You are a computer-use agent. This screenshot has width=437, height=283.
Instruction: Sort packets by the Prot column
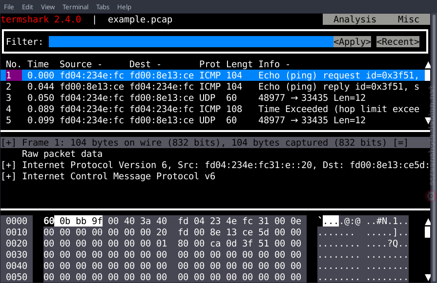(x=209, y=64)
